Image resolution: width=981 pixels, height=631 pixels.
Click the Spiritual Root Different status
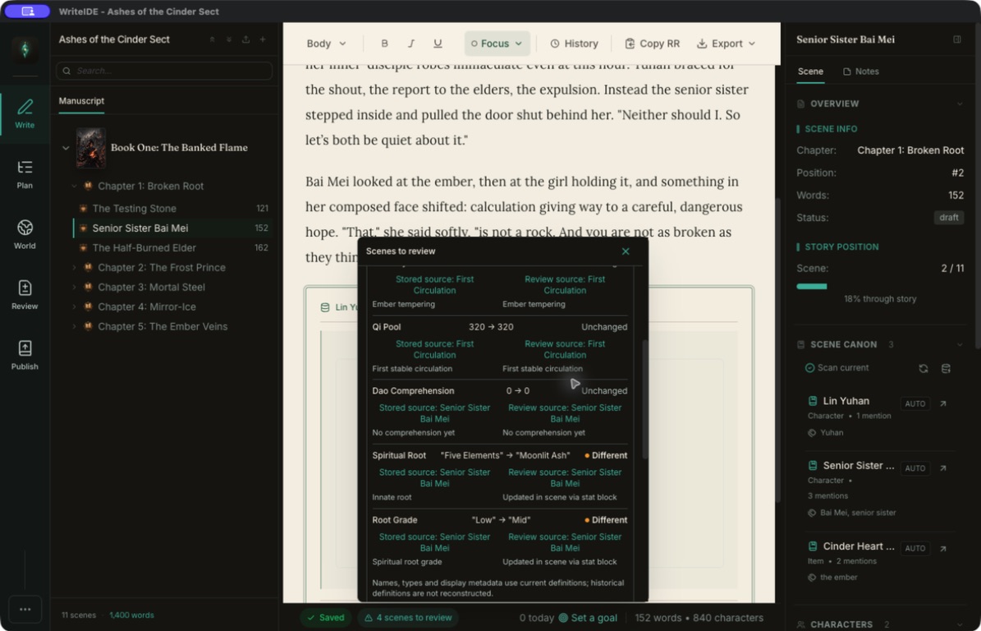[606, 456]
